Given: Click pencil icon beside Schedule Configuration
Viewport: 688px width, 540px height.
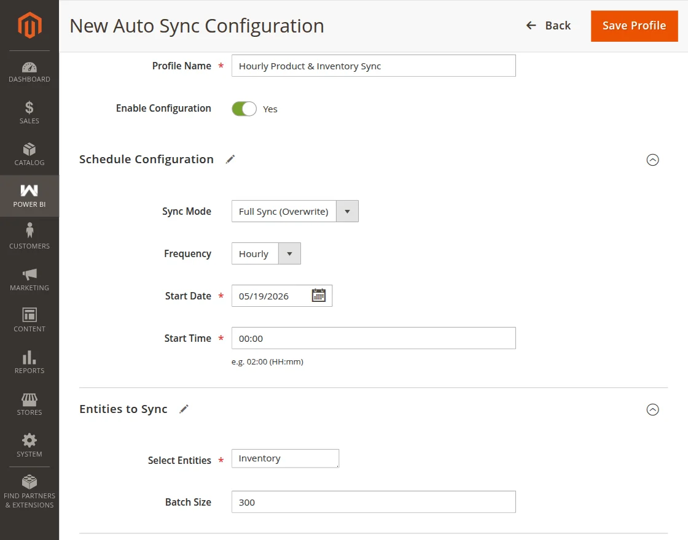Looking at the screenshot, I should [230, 159].
